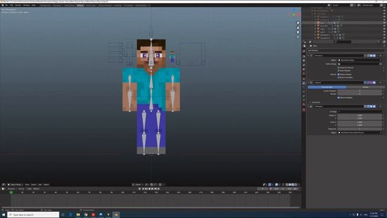Viewport: 387px width, 218px height.
Task: Toggle Armature modifier render display icon
Action: click(x=374, y=56)
